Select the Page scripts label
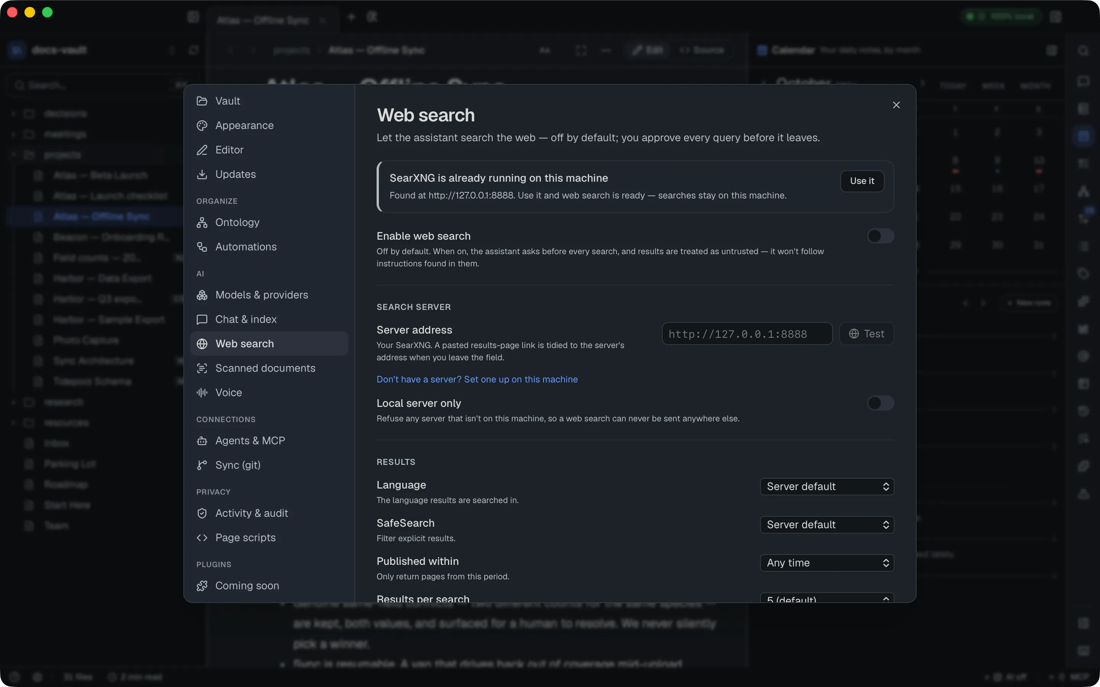The image size is (1100, 687). click(246, 537)
